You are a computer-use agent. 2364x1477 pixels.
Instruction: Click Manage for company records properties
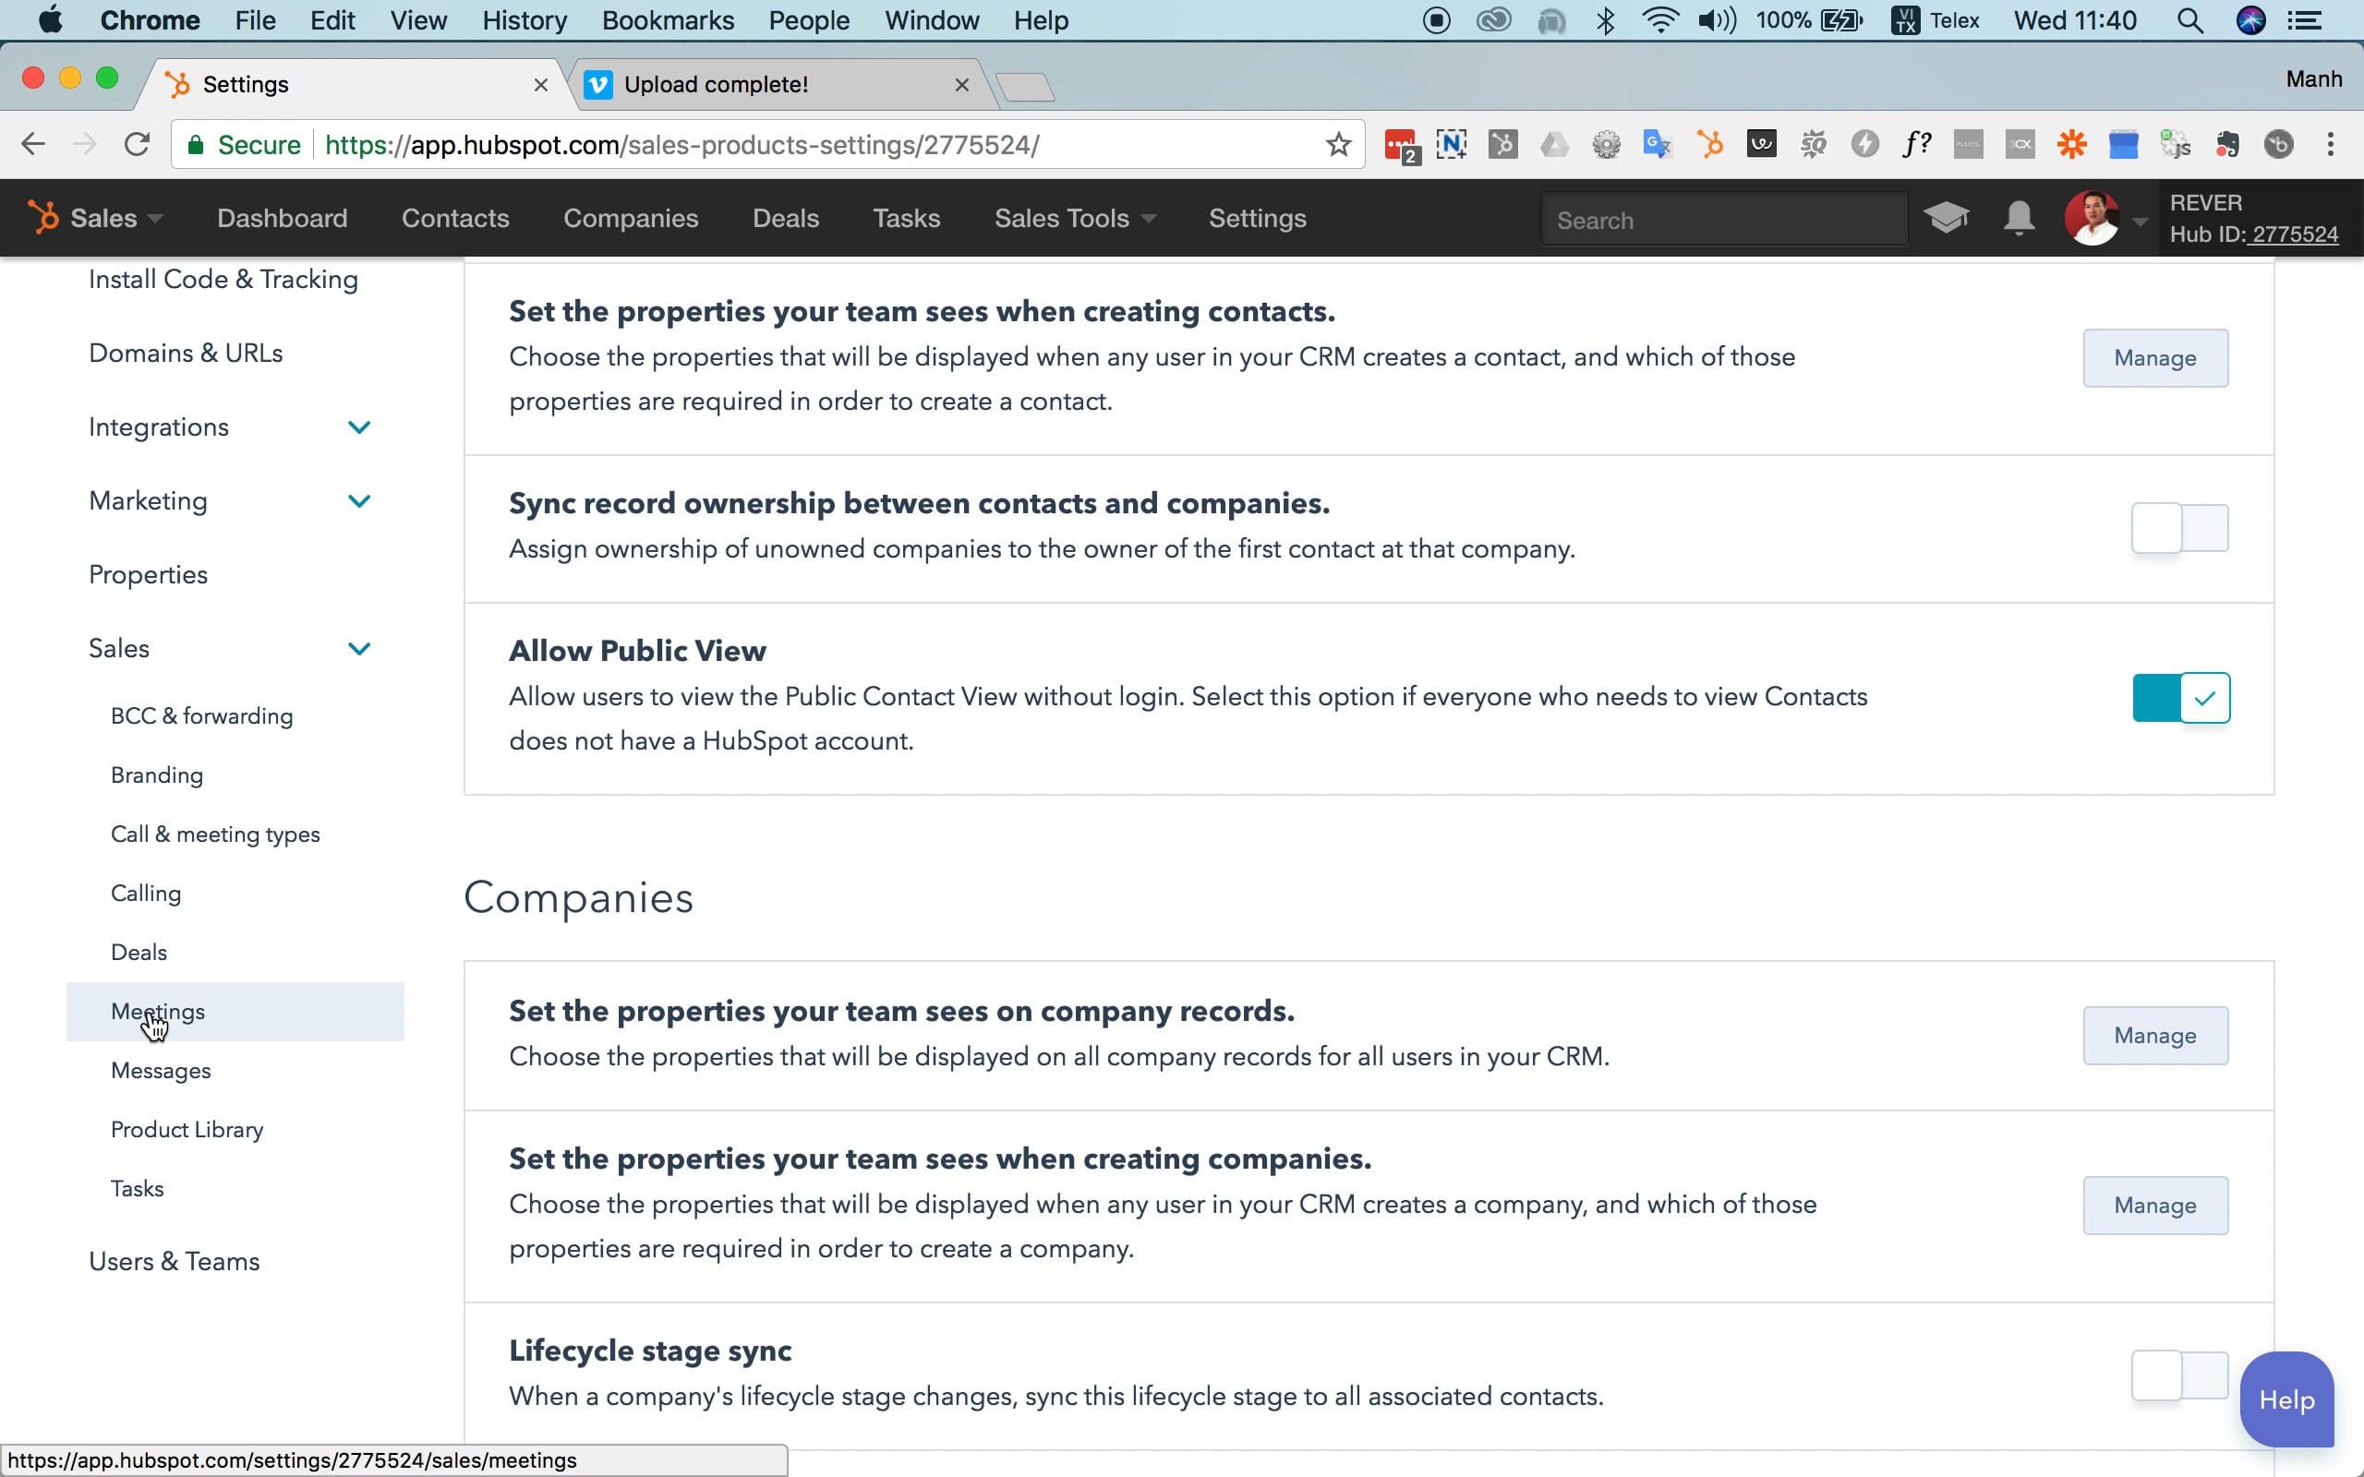(2155, 1036)
